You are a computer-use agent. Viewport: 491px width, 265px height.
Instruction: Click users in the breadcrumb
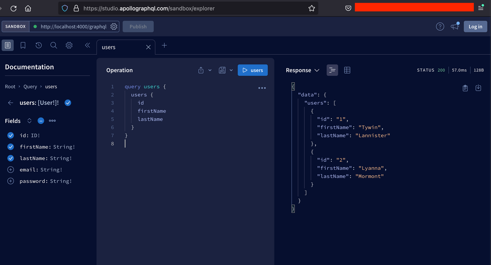51,87
